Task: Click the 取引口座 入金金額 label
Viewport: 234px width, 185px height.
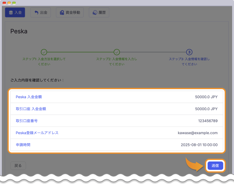Action: coord(31,109)
